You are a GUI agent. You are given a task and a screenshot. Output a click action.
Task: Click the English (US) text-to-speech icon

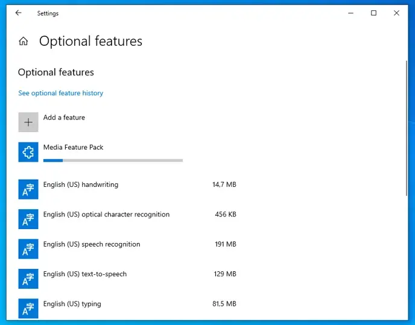28,279
